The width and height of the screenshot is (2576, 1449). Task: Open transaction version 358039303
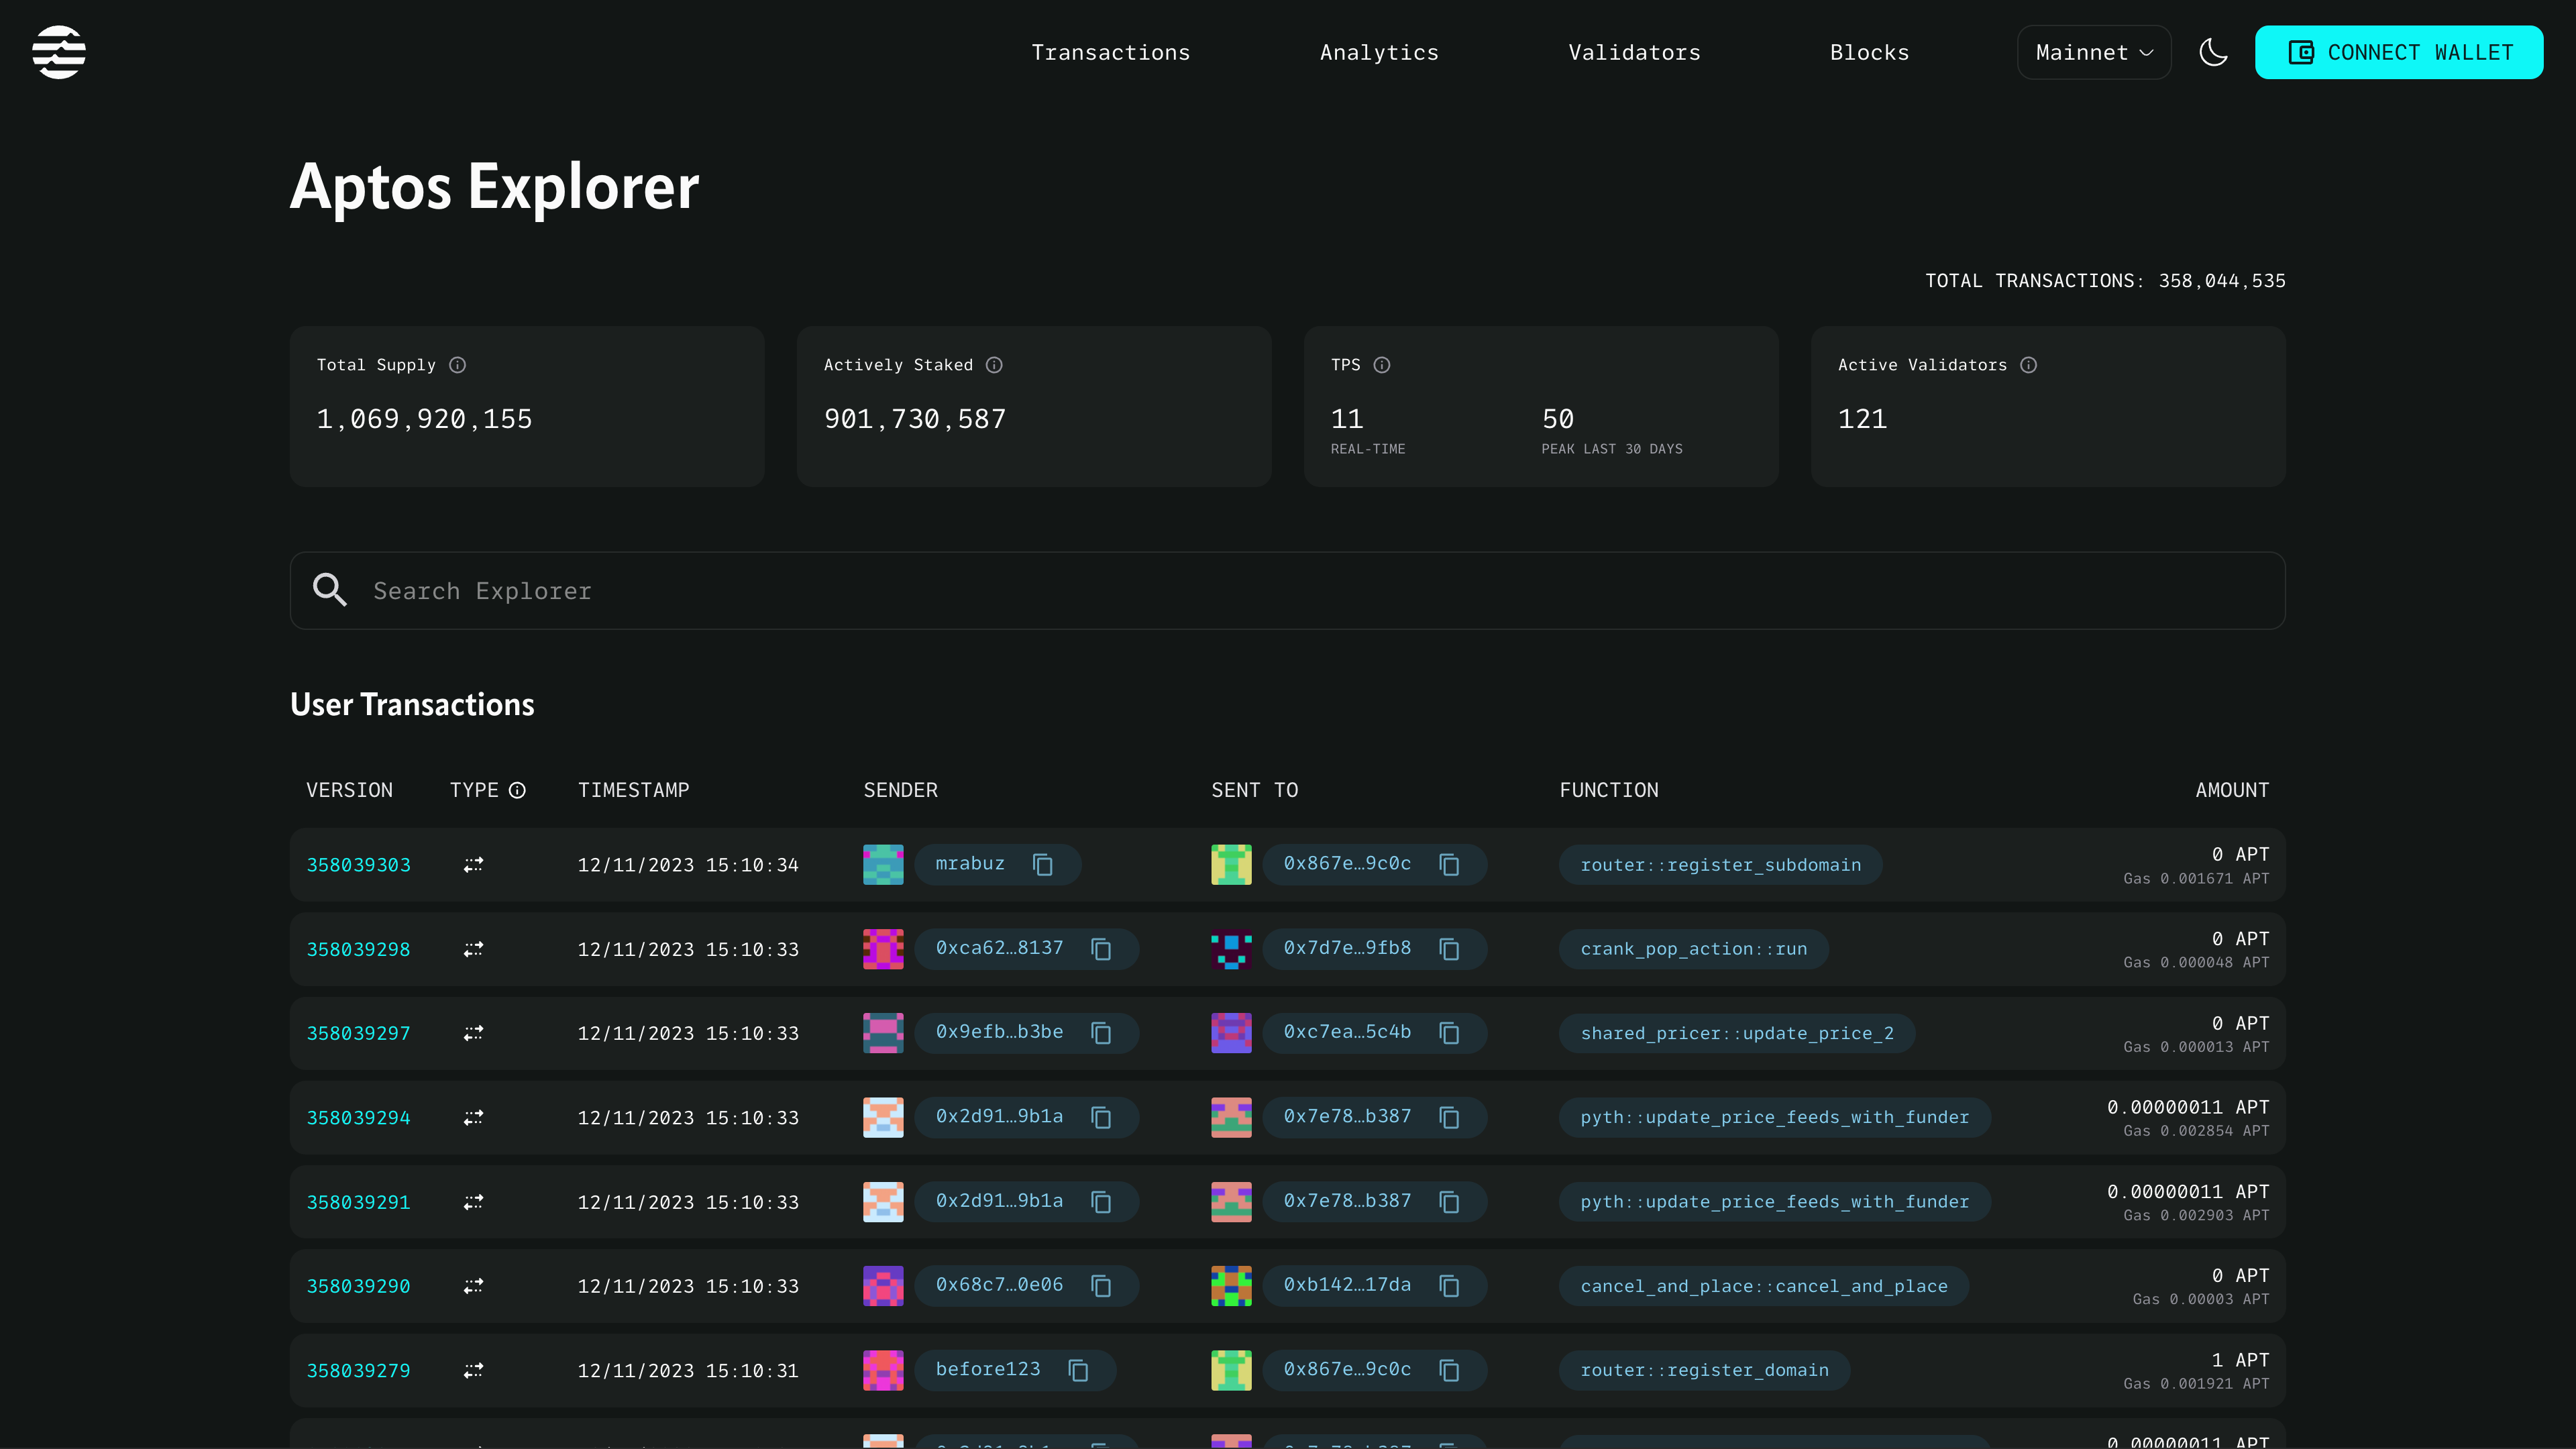tap(358, 864)
